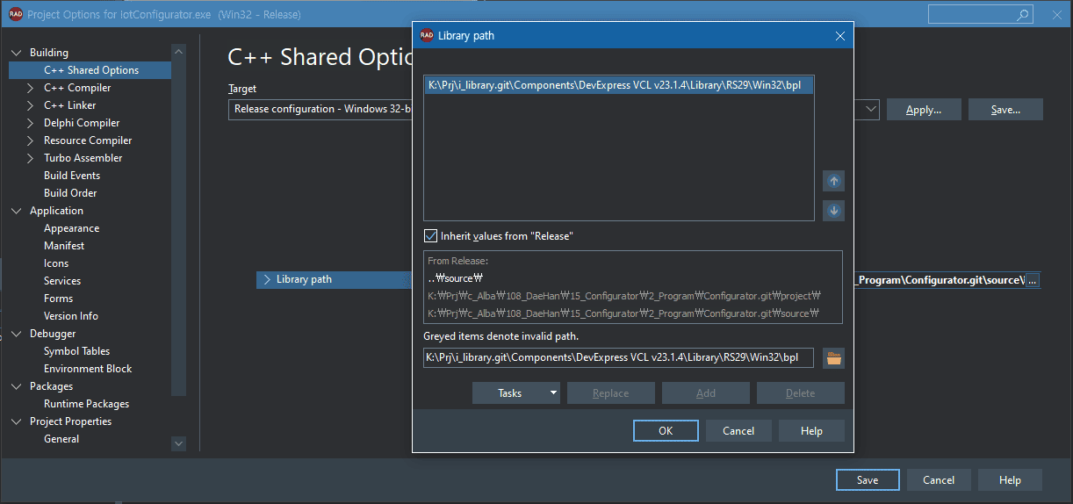
Task: Close the Library path dialog
Action: (839, 36)
